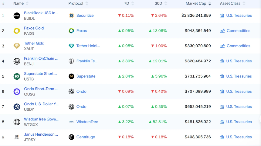Open U.S. Treasuries class for BUIDL

[x=239, y=16]
